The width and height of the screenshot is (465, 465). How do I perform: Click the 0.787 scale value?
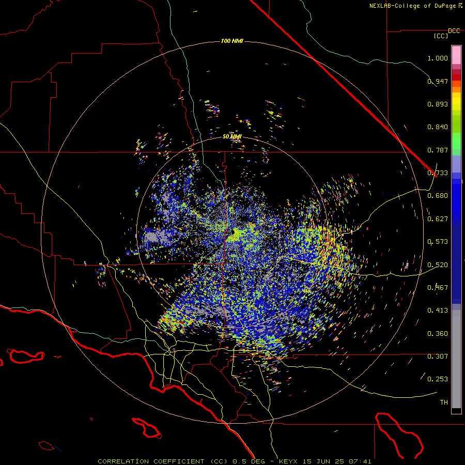coord(438,150)
